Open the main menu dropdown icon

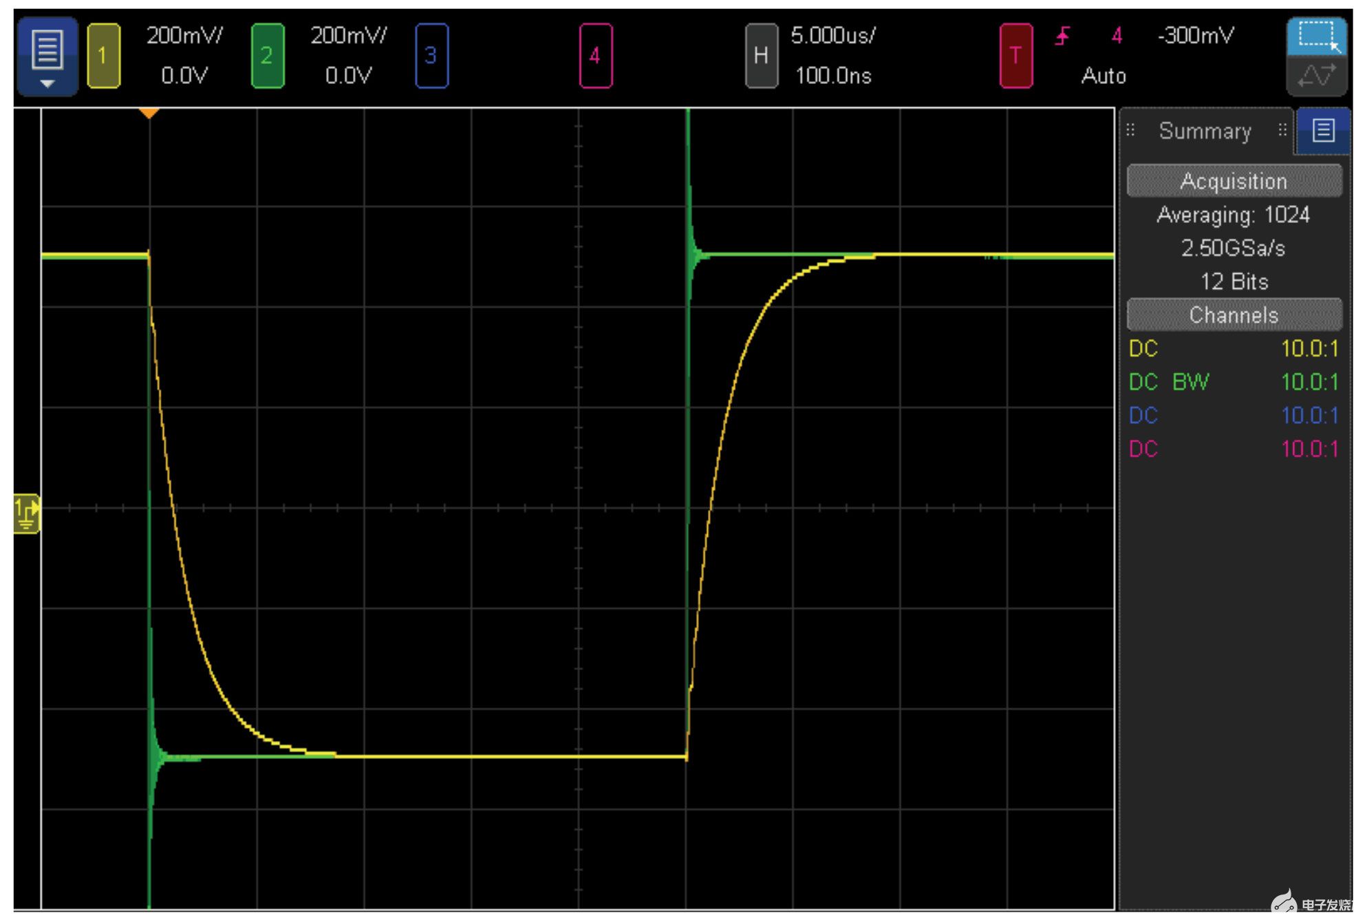(47, 56)
